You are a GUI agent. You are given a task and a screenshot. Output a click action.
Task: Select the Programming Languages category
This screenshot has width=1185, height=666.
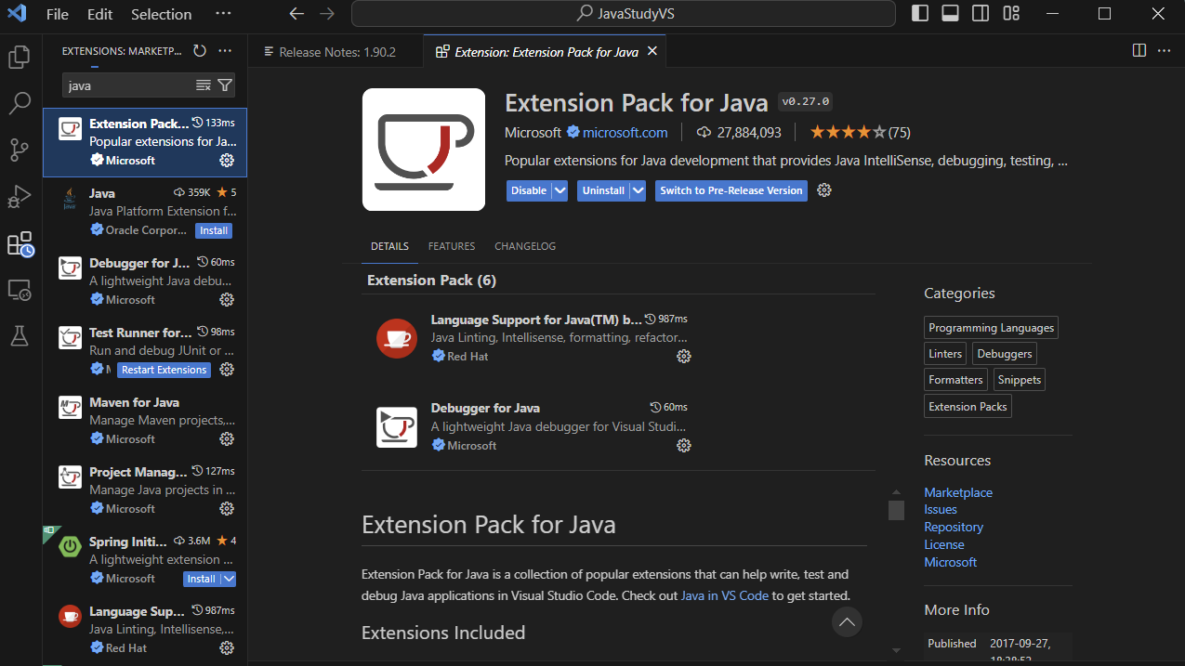[x=992, y=328]
